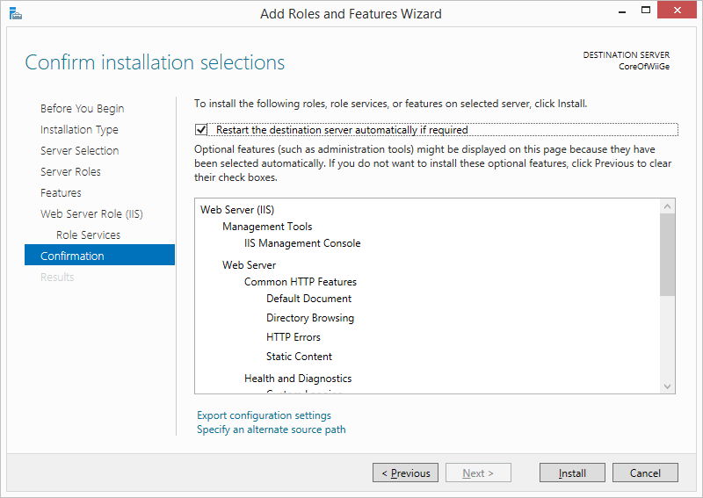Viewport: 703px width, 498px height.
Task: Toggle automatic restart of destination server checkbox
Action: 201,129
